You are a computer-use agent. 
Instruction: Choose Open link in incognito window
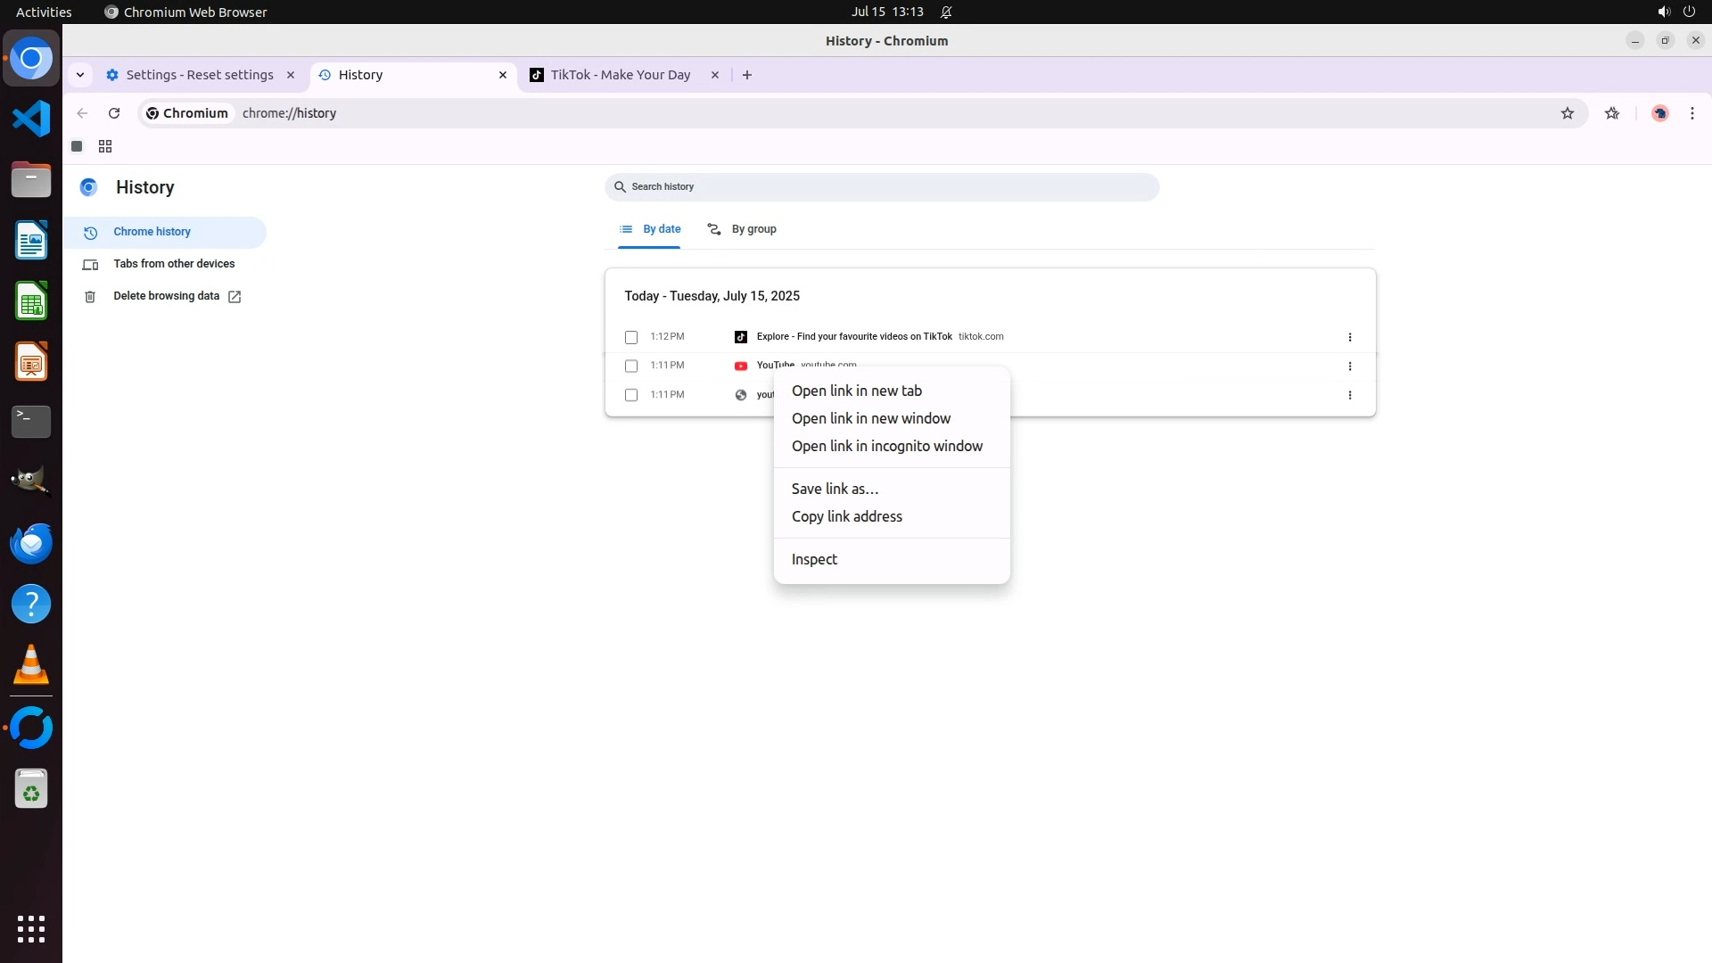(886, 446)
